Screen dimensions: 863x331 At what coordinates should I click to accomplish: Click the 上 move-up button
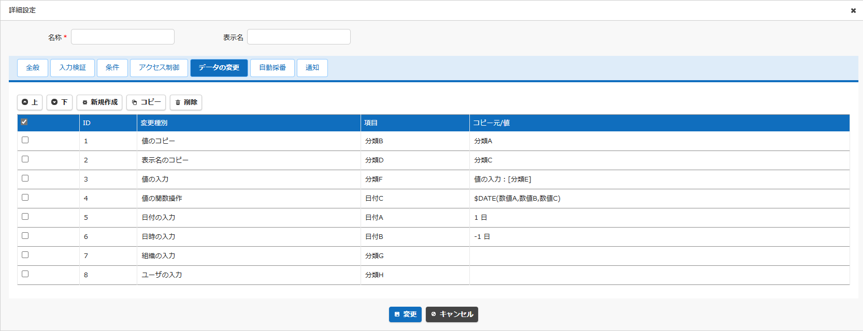pos(30,102)
